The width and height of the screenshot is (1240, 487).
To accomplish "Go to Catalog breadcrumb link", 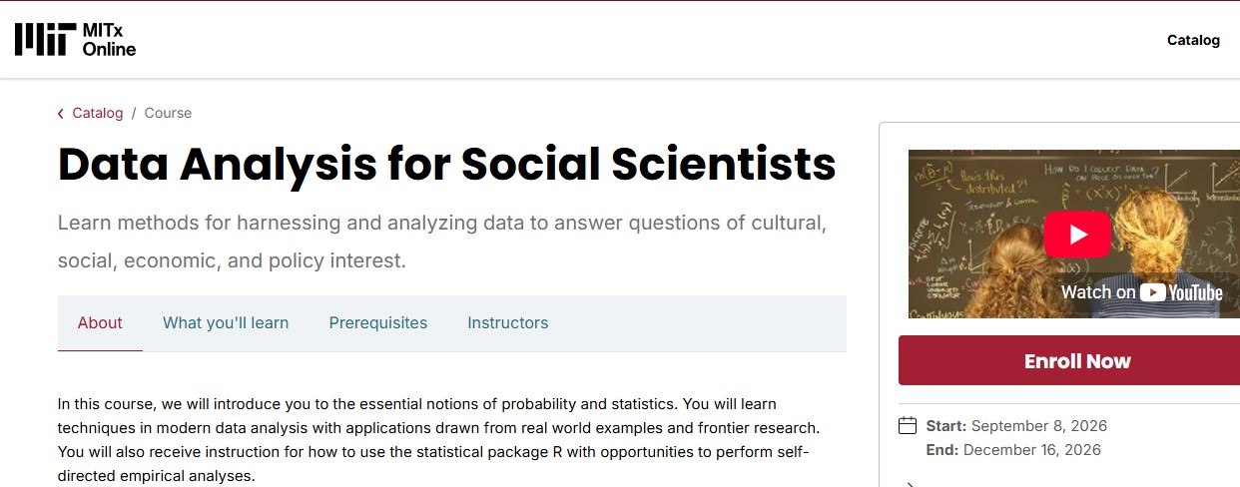I will point(98,113).
